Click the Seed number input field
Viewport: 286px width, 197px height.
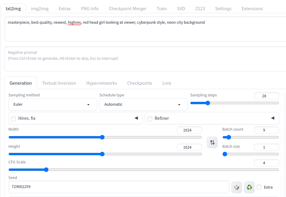(119, 187)
